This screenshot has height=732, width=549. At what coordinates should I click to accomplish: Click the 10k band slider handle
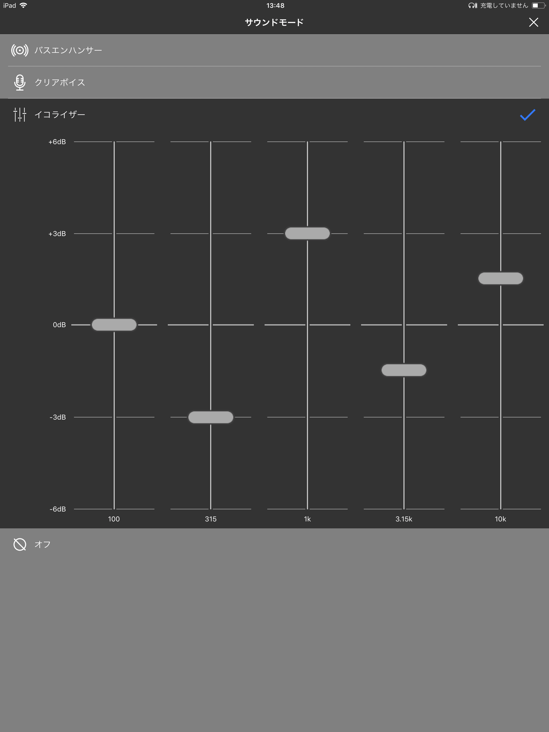[500, 278]
